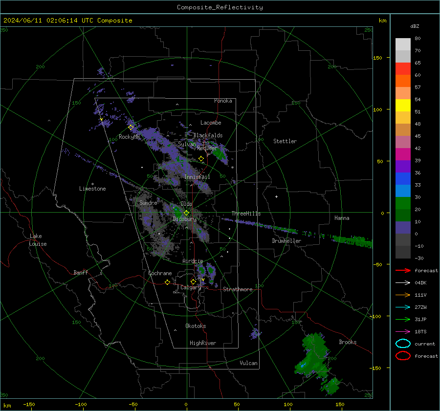Click the red forecast arrow in legend
Viewport: 440px width, 411px height.
pyautogui.click(x=403, y=270)
